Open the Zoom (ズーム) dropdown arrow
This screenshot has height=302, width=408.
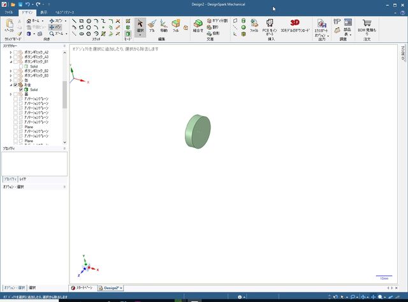point(66,34)
